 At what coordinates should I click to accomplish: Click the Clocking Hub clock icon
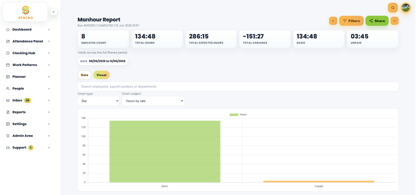click(8, 53)
